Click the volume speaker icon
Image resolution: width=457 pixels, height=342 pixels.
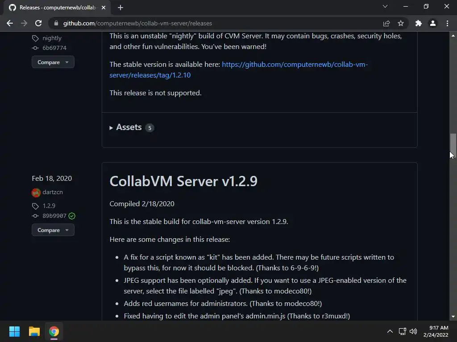(x=413, y=331)
